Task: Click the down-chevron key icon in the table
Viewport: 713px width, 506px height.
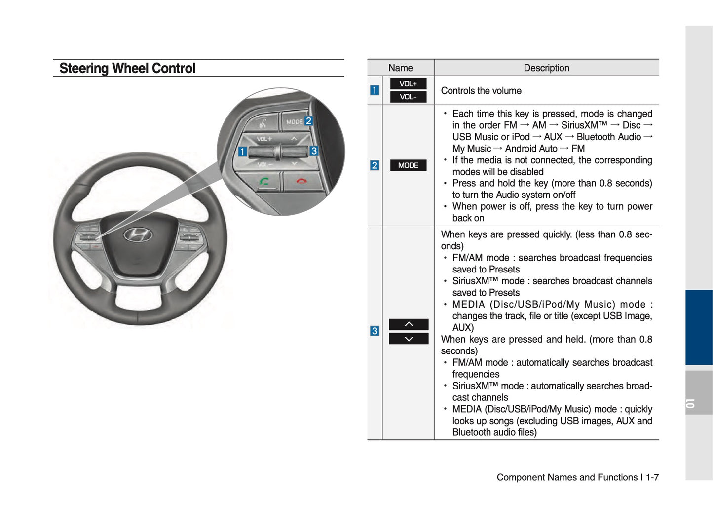Action: [x=409, y=339]
